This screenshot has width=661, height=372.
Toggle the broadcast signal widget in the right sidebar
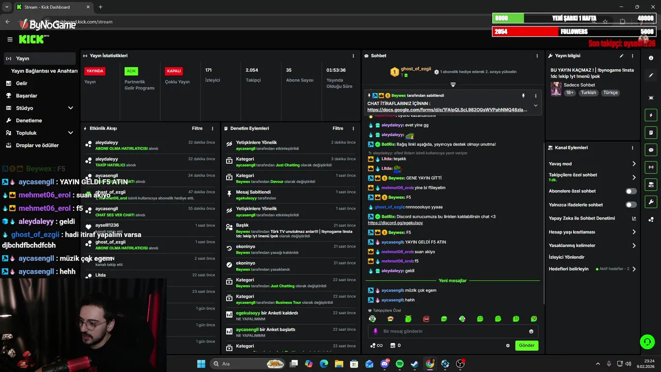click(651, 167)
